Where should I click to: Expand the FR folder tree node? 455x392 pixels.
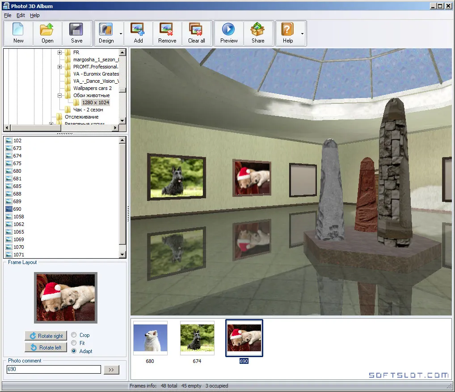click(59, 53)
